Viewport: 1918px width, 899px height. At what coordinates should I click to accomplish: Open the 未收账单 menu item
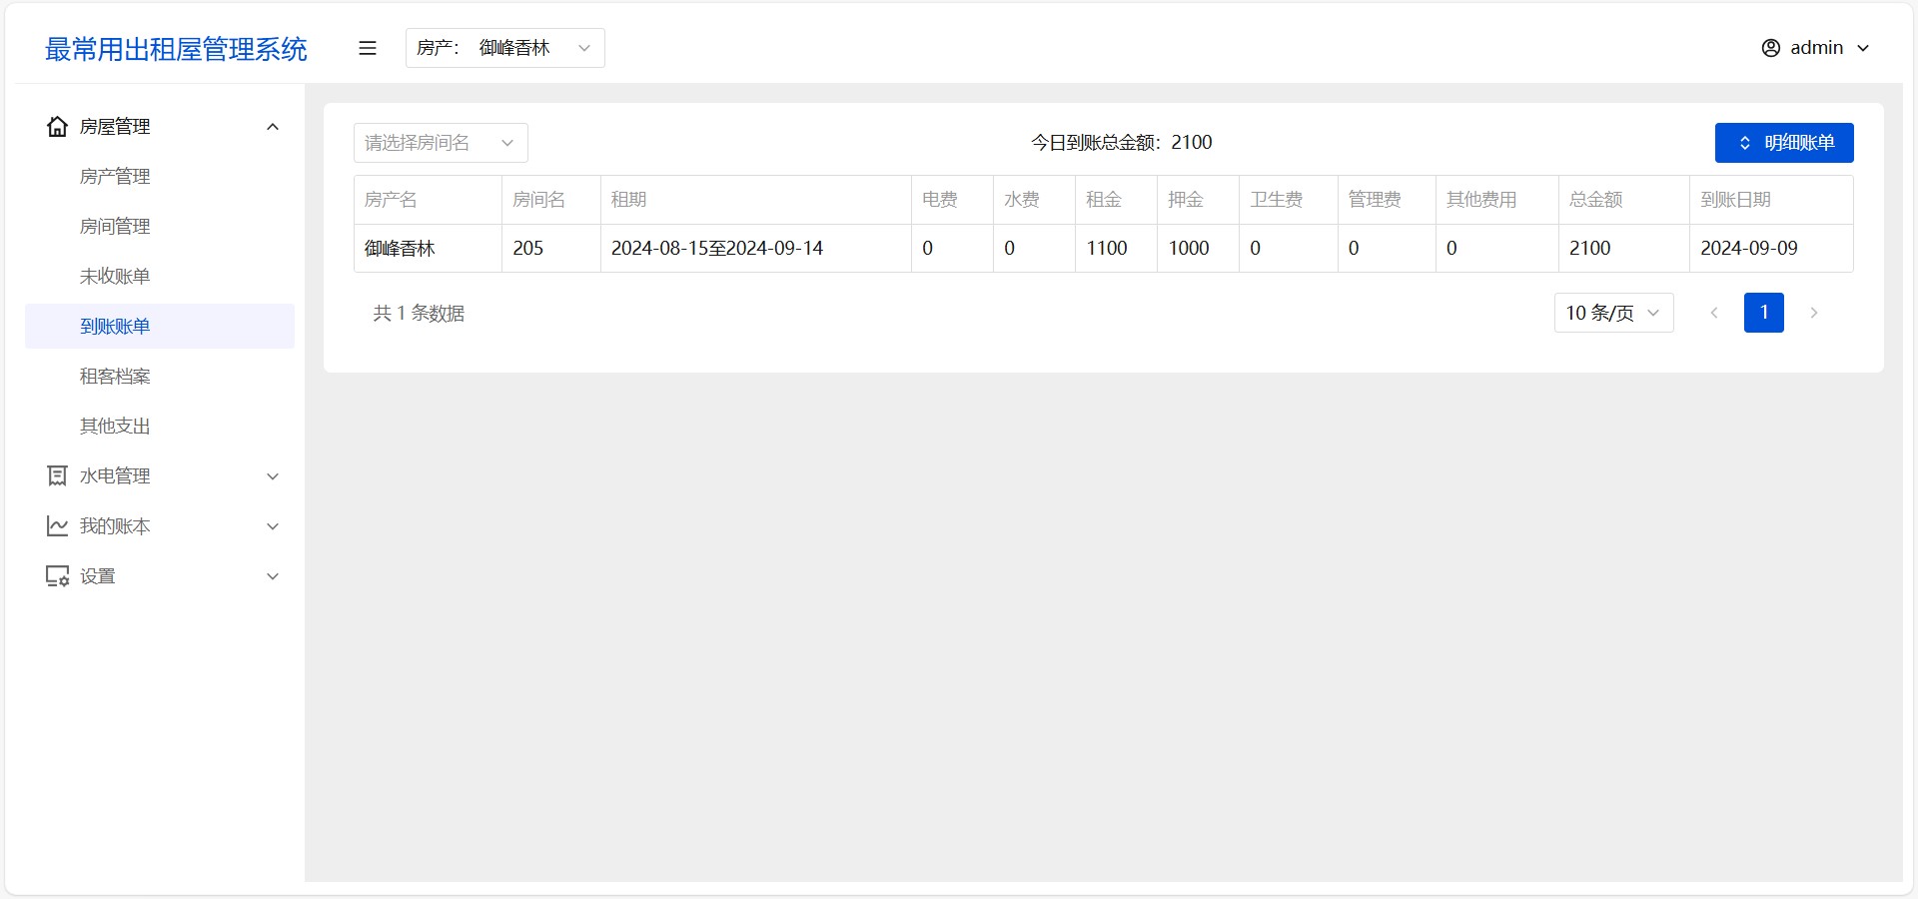tap(160, 277)
